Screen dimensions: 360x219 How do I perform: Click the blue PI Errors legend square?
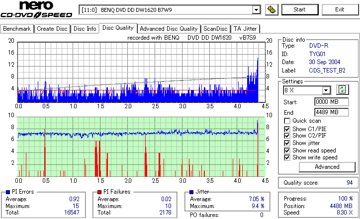click(x=8, y=192)
